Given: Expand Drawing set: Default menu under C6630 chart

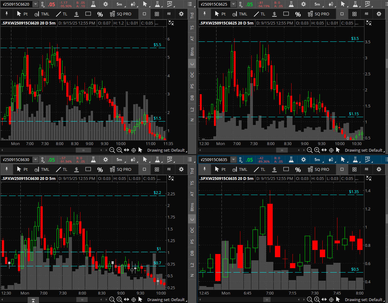Looking at the screenshot, I should (167, 300).
